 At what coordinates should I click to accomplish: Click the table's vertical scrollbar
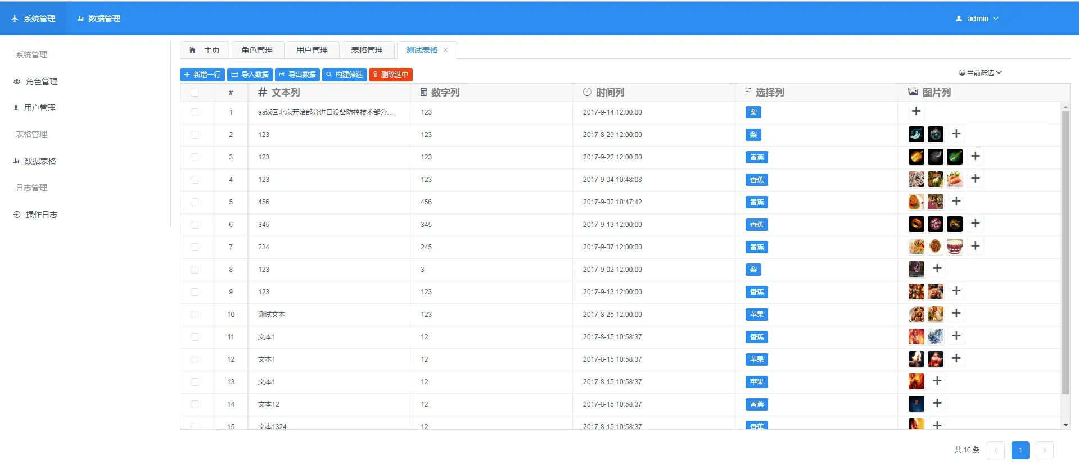[x=1066, y=253]
